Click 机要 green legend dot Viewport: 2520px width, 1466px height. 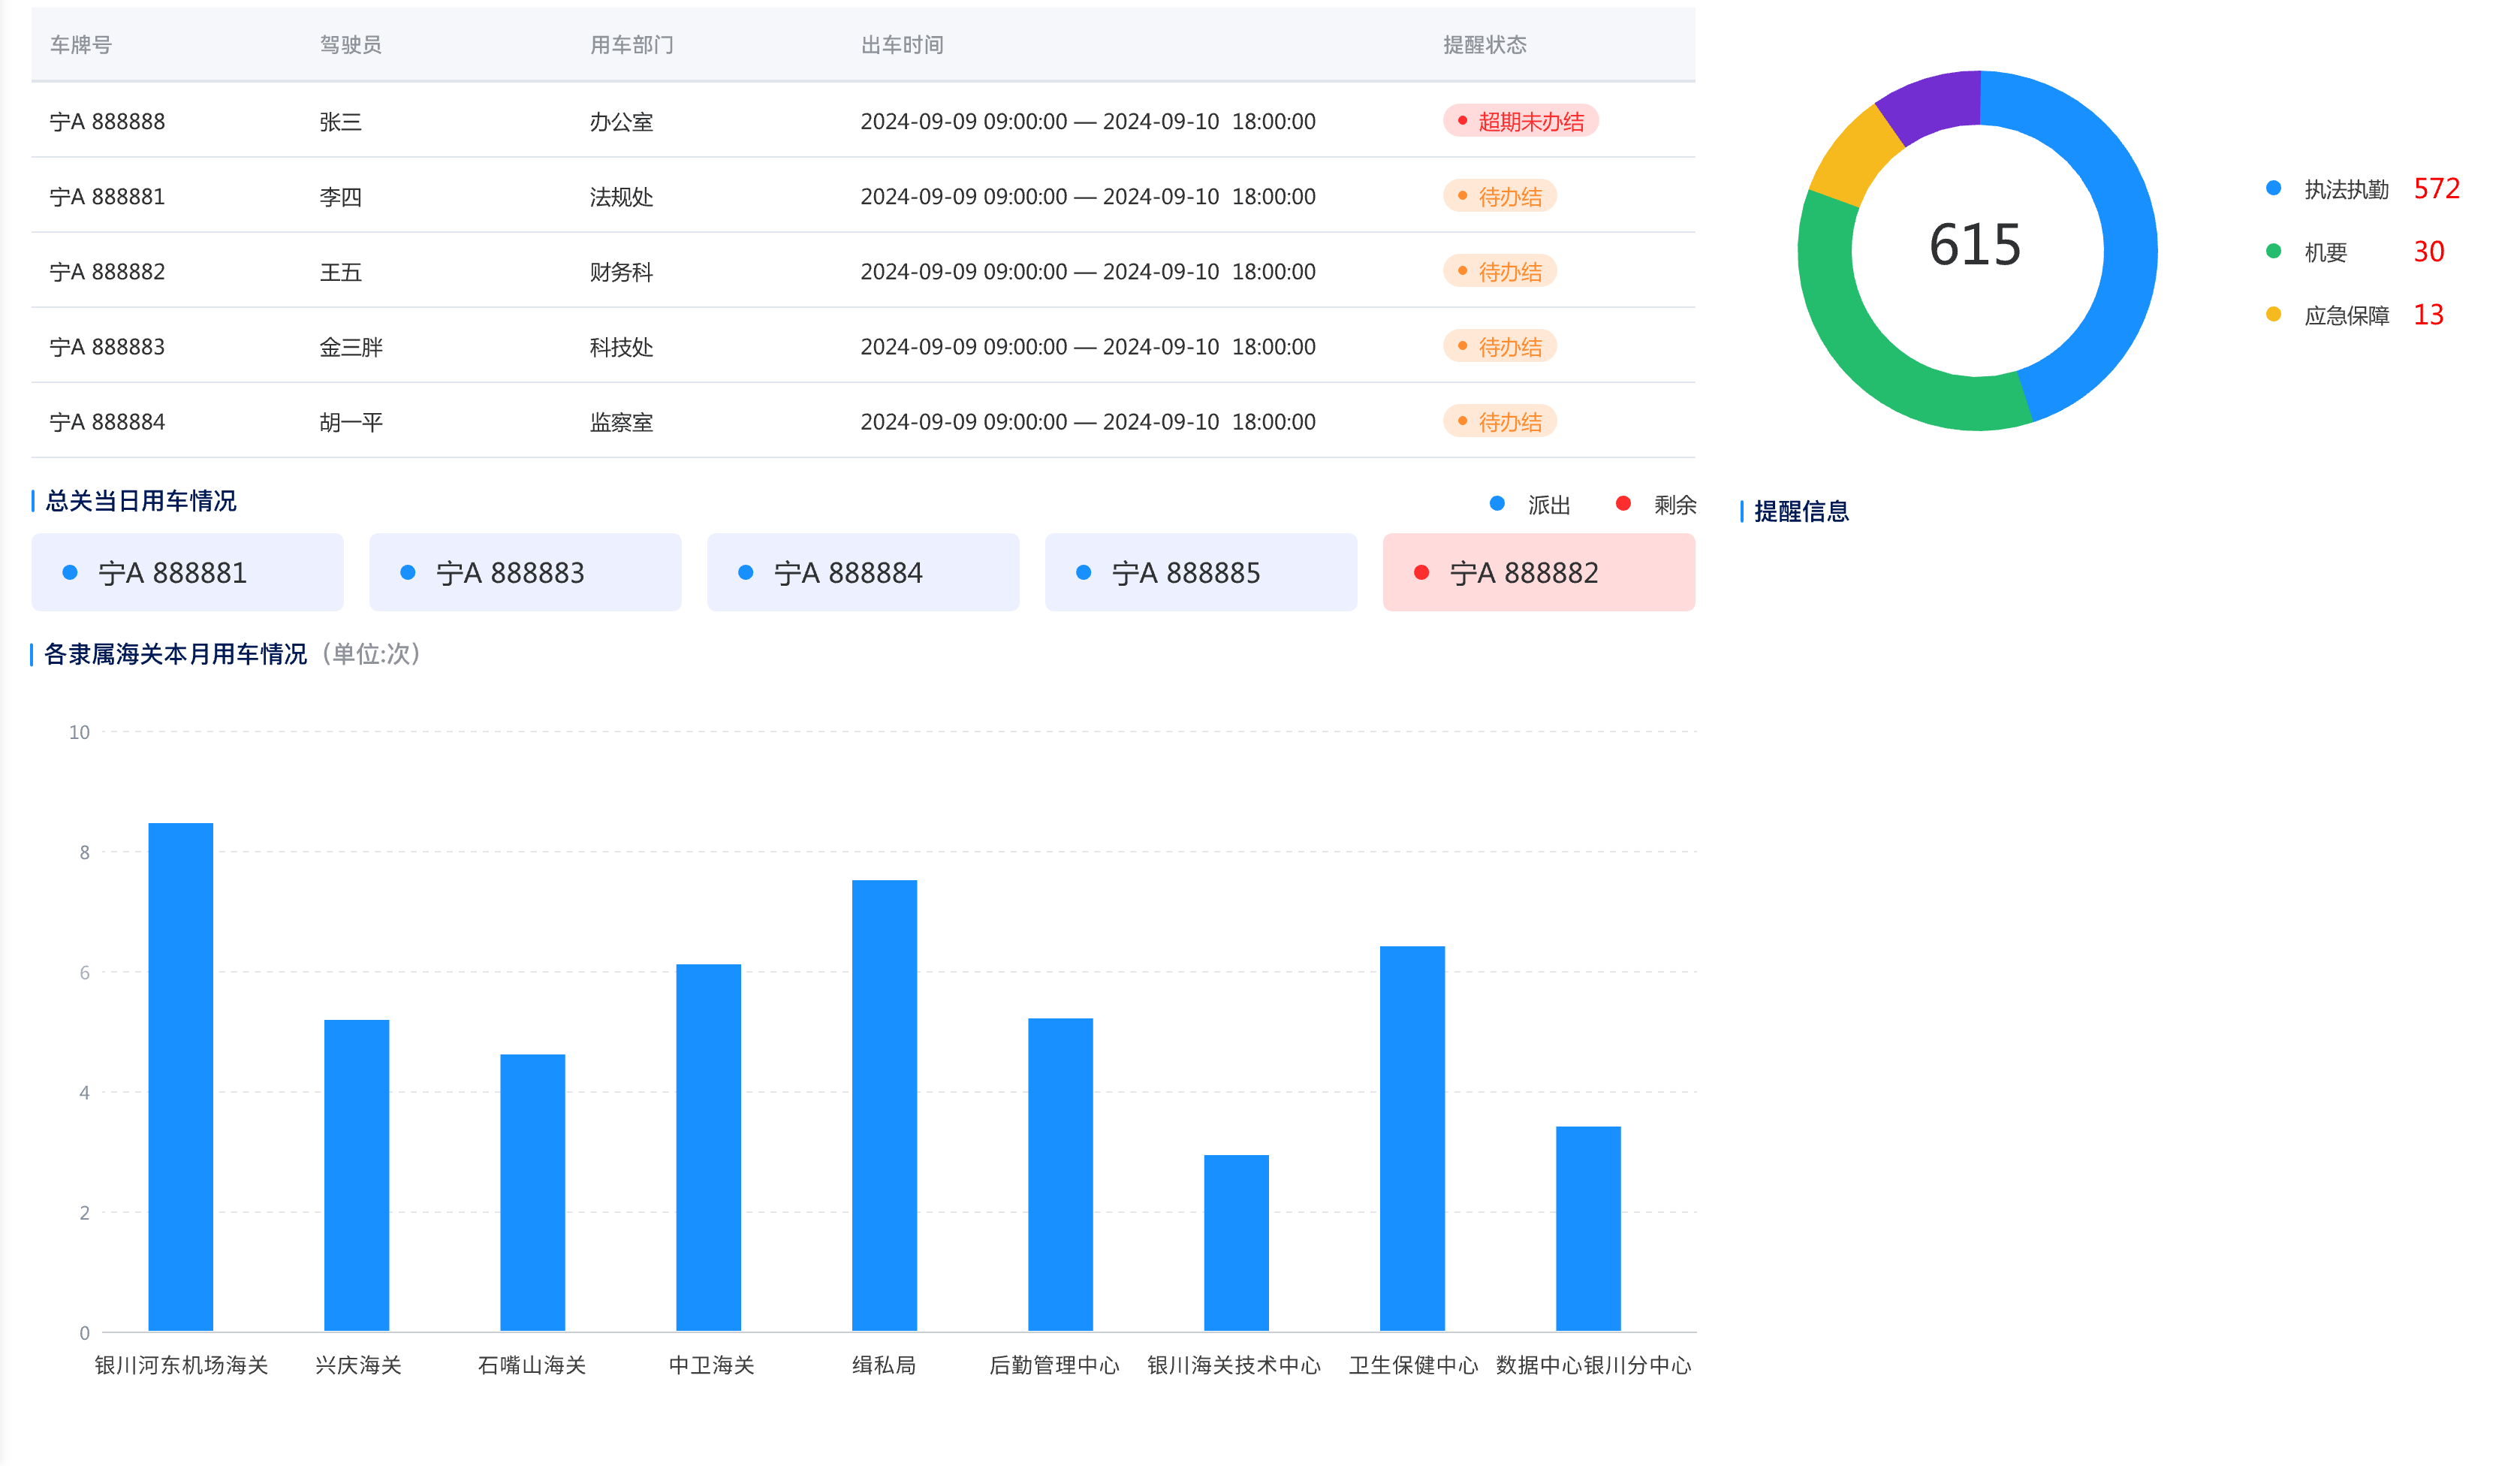click(2273, 252)
